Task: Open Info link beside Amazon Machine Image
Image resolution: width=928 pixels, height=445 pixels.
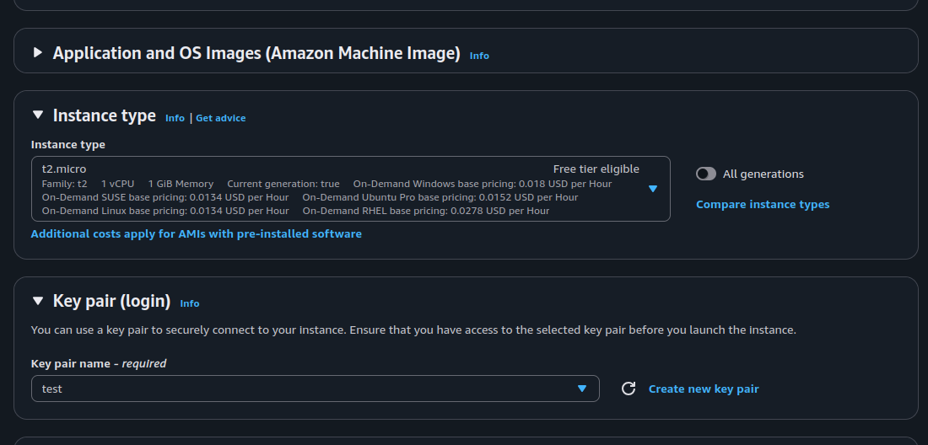Action: 479,56
